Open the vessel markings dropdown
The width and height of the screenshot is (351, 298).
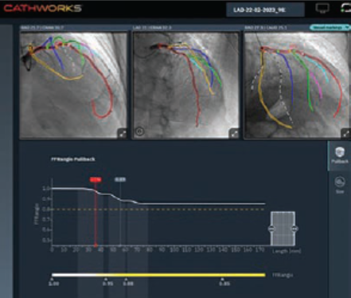coord(330,28)
